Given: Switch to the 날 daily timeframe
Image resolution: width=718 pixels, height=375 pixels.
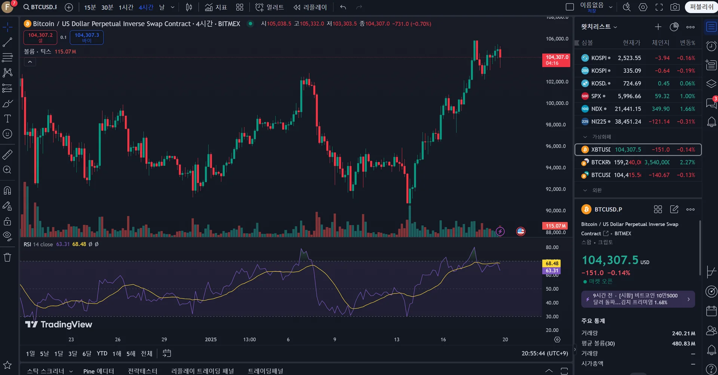Looking at the screenshot, I should click(x=162, y=7).
